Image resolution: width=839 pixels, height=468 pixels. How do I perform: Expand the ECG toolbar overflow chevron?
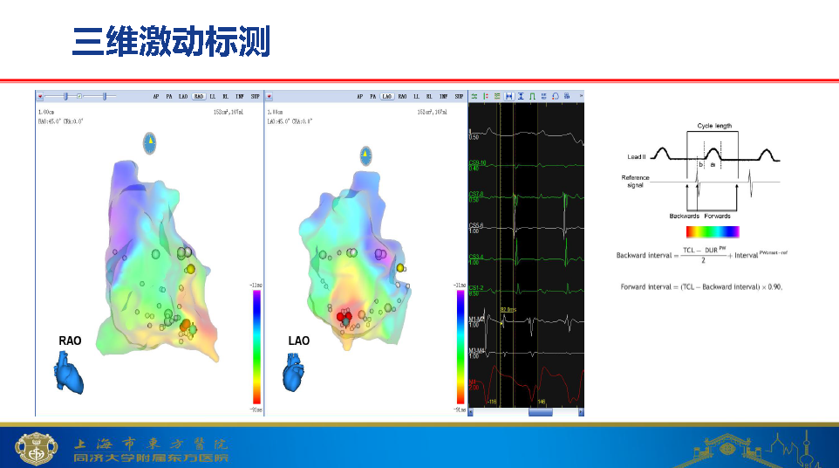click(x=581, y=94)
